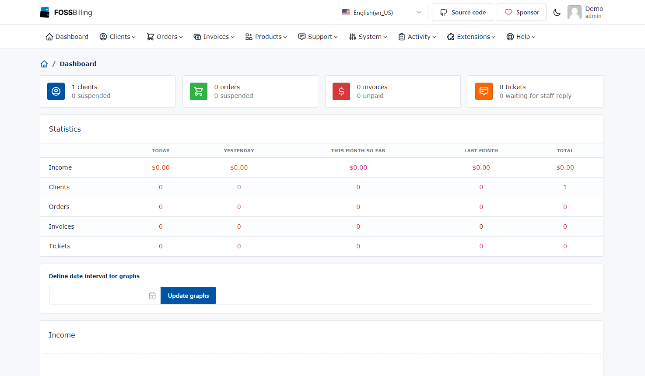Go to Dashboard menu item
The width and height of the screenshot is (645, 376).
pyautogui.click(x=67, y=37)
